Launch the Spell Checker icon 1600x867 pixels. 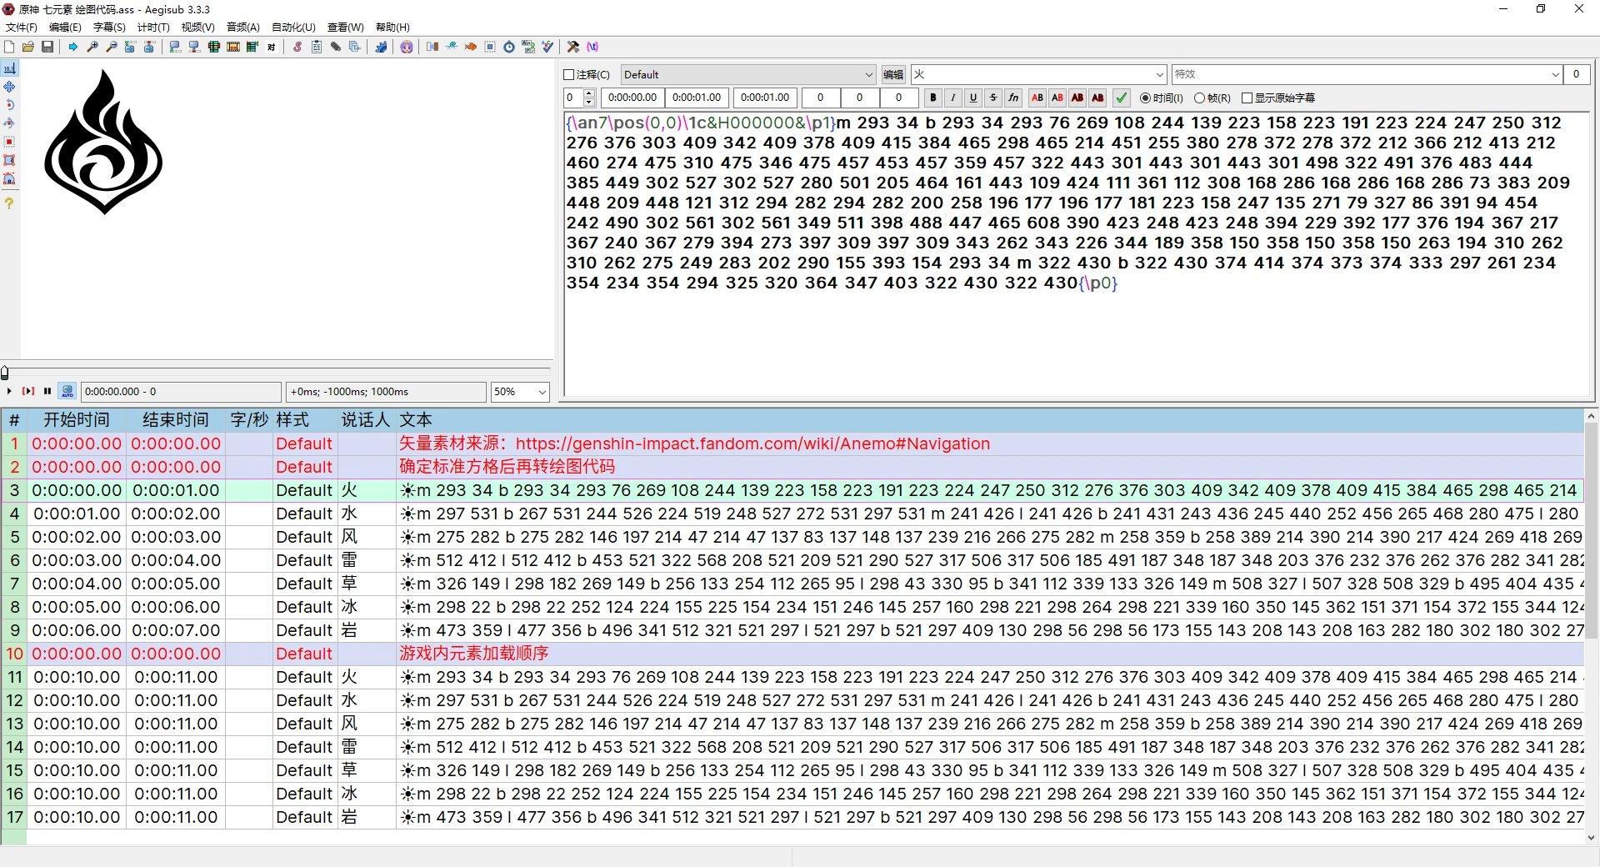[x=547, y=47]
